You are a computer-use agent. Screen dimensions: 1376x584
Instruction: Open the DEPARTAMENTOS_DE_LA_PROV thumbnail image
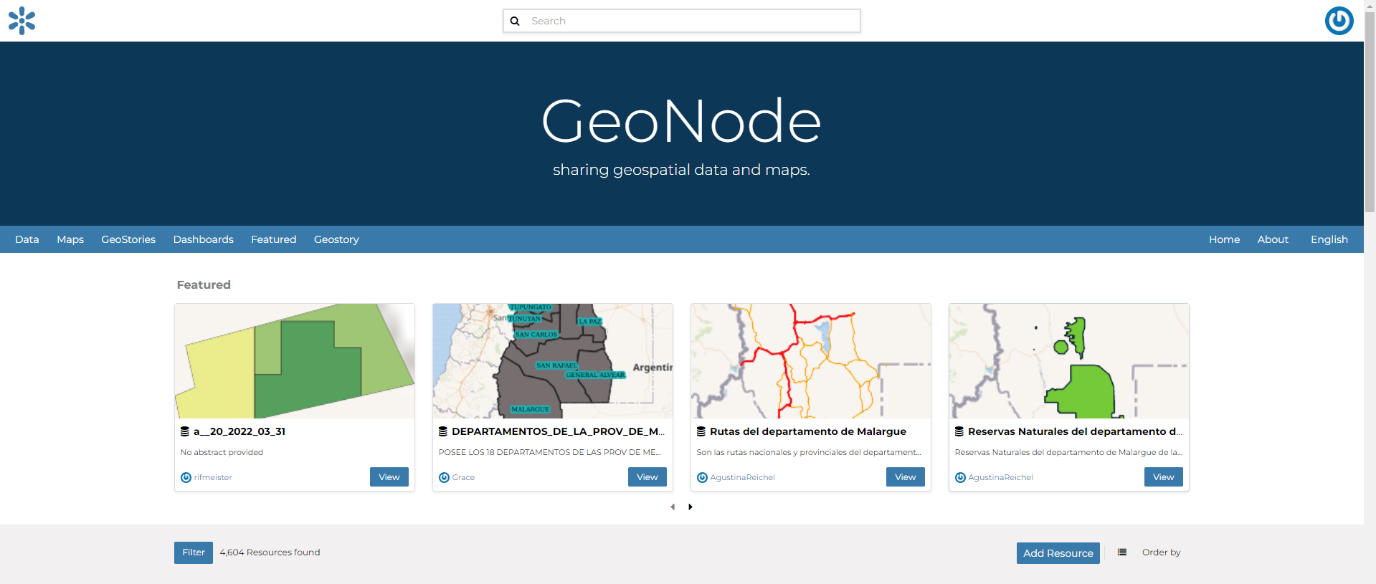point(553,361)
